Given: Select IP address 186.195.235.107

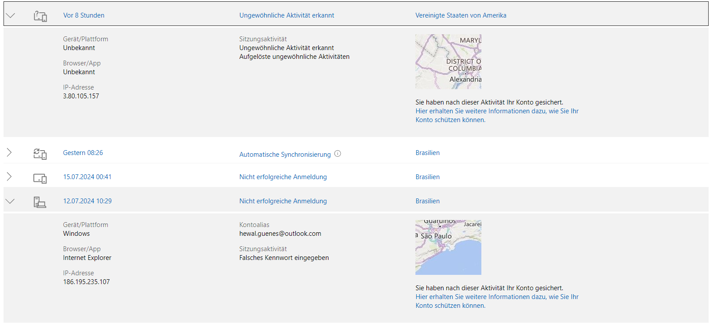Looking at the screenshot, I should 86,282.
